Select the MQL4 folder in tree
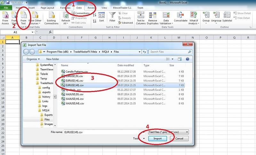The height and width of the screenshot is (155, 256). click(44, 110)
